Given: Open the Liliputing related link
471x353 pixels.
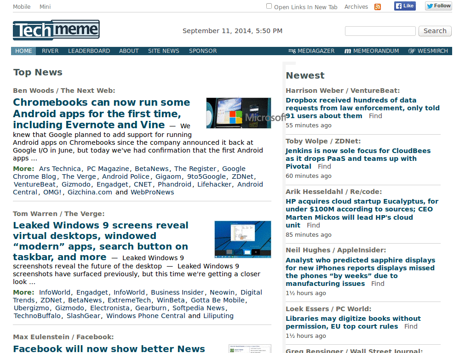Looking at the screenshot, I should pos(218,316).
